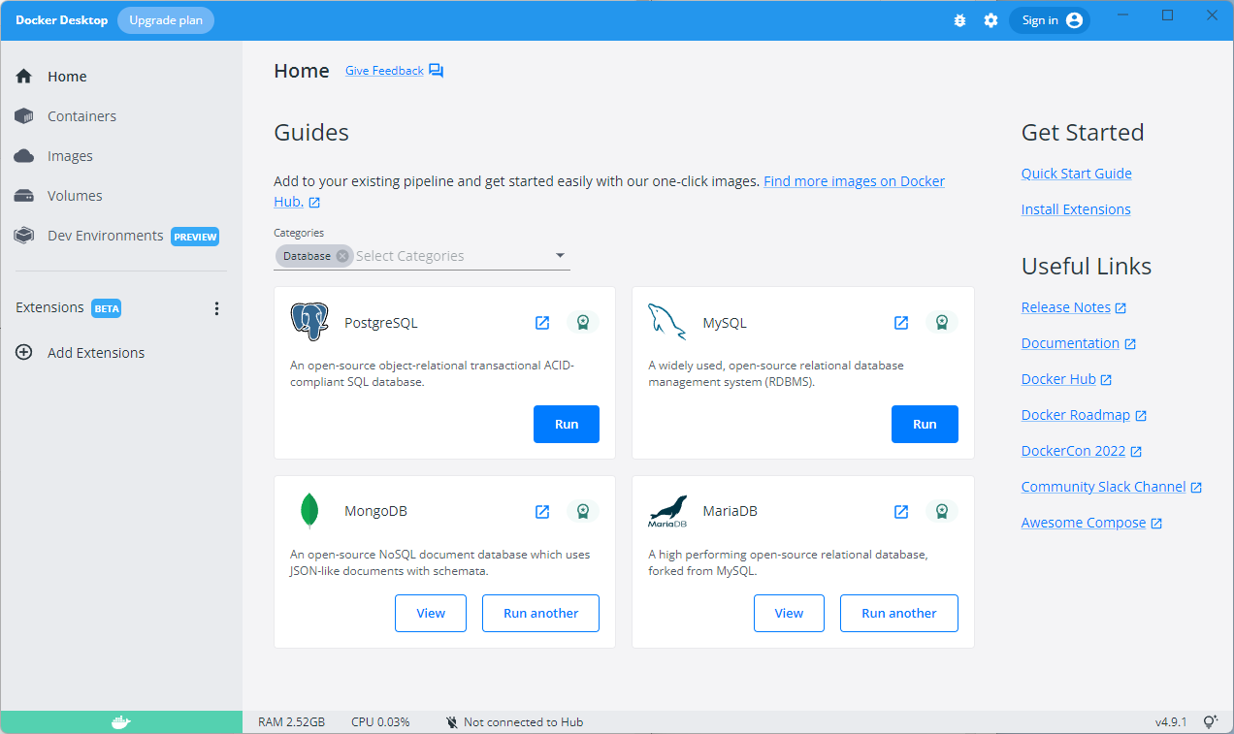This screenshot has height=734, width=1234.
Task: Click the Docker whale status icon
Action: click(120, 722)
